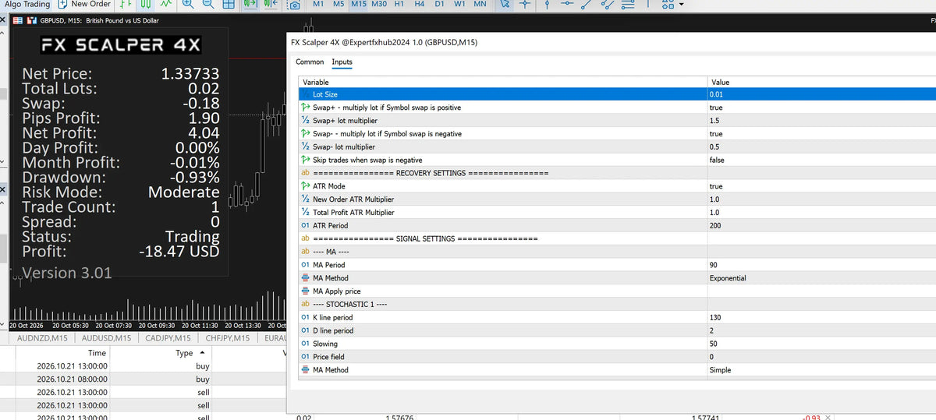Edit Swap+ lot multiplier value 1.5
The image size is (936, 420).
(x=822, y=121)
